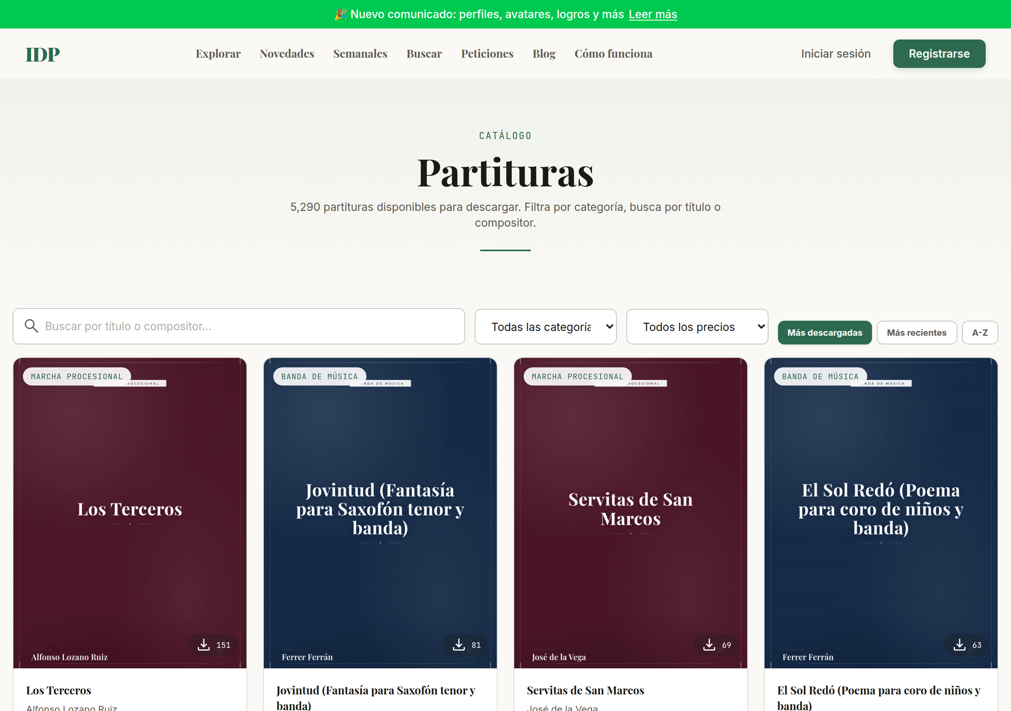
Task: Click download icon on El Sol Redó cover
Action: click(960, 645)
